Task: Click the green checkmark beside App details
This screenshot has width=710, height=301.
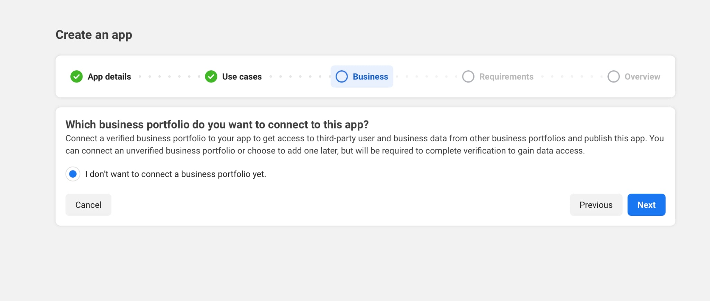Action: click(x=76, y=77)
